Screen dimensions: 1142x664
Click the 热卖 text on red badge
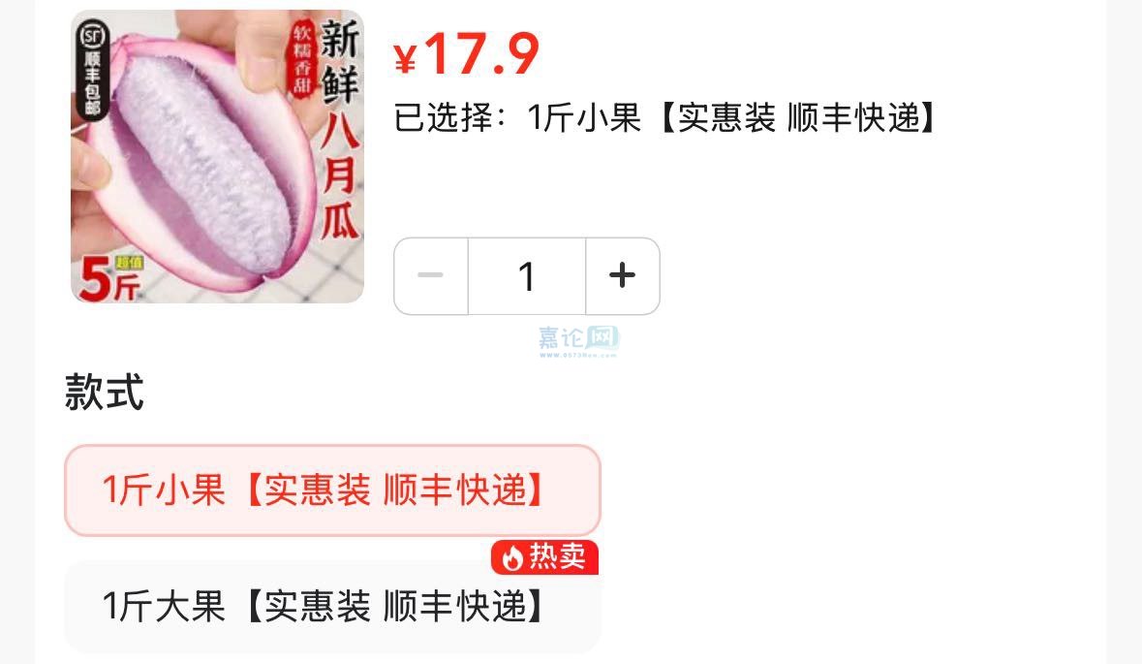[557, 557]
